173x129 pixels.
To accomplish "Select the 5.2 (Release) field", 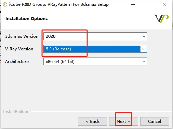I will tap(95, 49).
